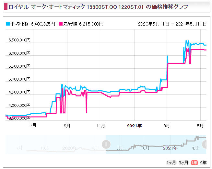Grab the left range slider handle
Image resolution: width=212 pixels, height=169 pixels.
(x=106, y=144)
